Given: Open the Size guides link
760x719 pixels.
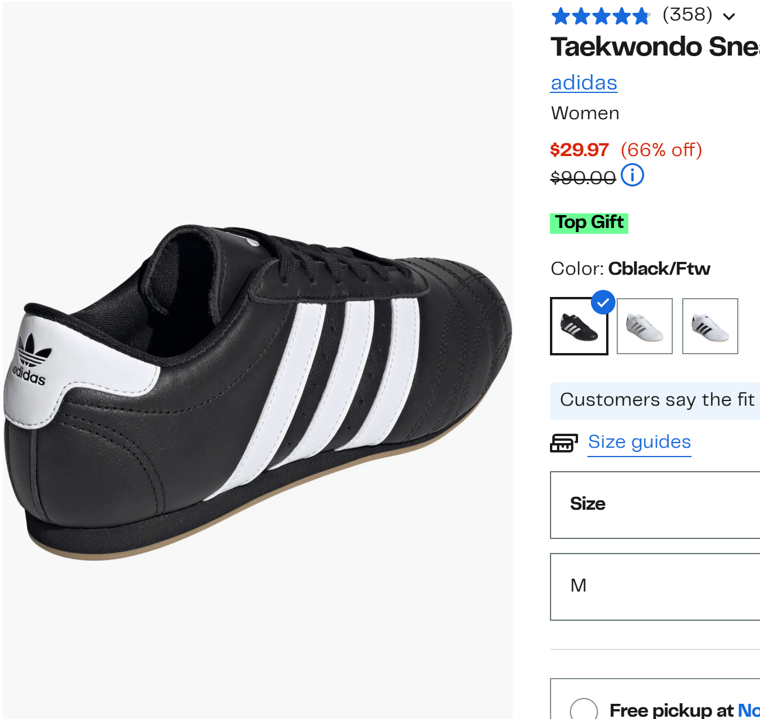Looking at the screenshot, I should [x=639, y=442].
